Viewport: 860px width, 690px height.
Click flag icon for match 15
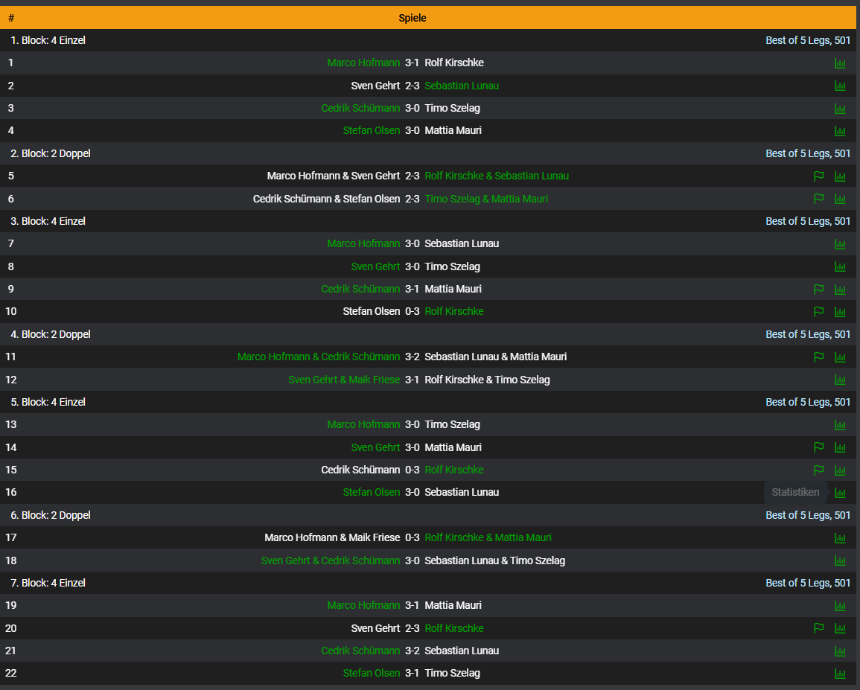(x=818, y=470)
